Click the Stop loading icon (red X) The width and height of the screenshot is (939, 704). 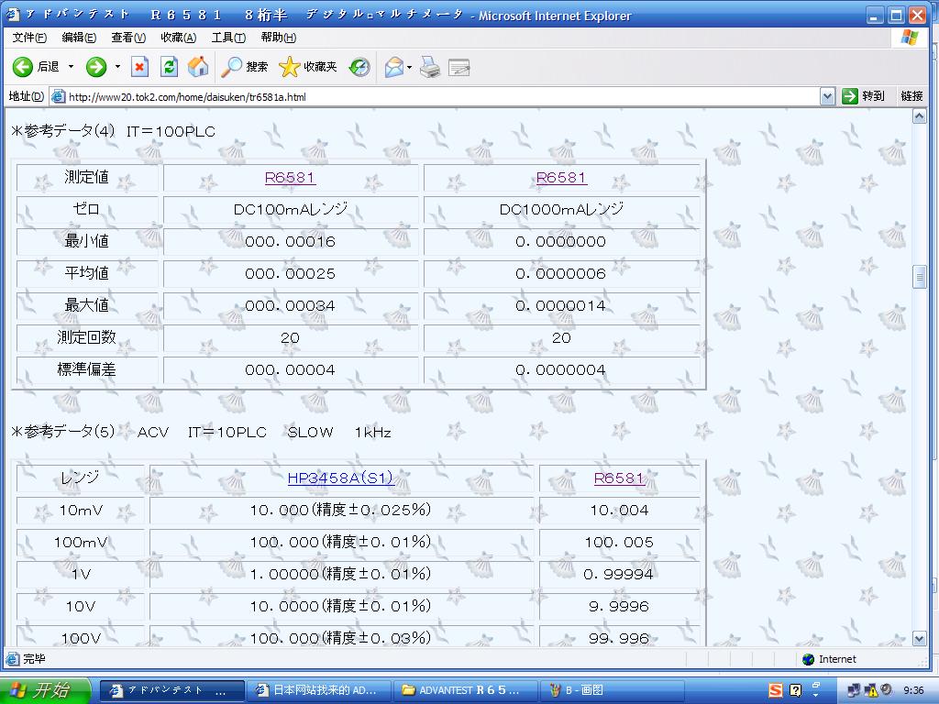[x=139, y=66]
